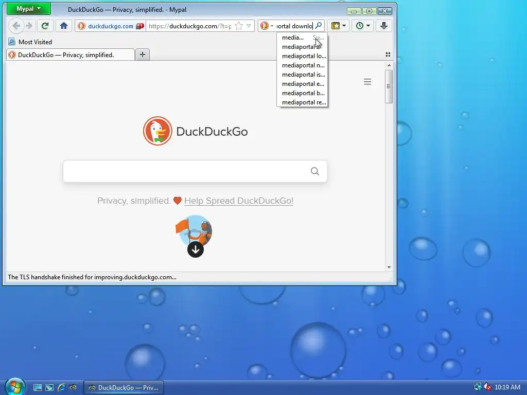
Task: Click the scrollbar down arrow
Action: 389,267
